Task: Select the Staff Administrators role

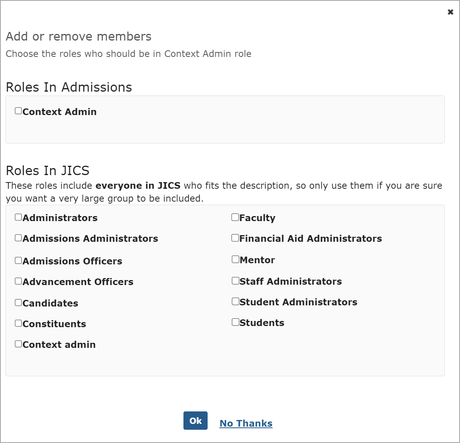Action: point(235,280)
